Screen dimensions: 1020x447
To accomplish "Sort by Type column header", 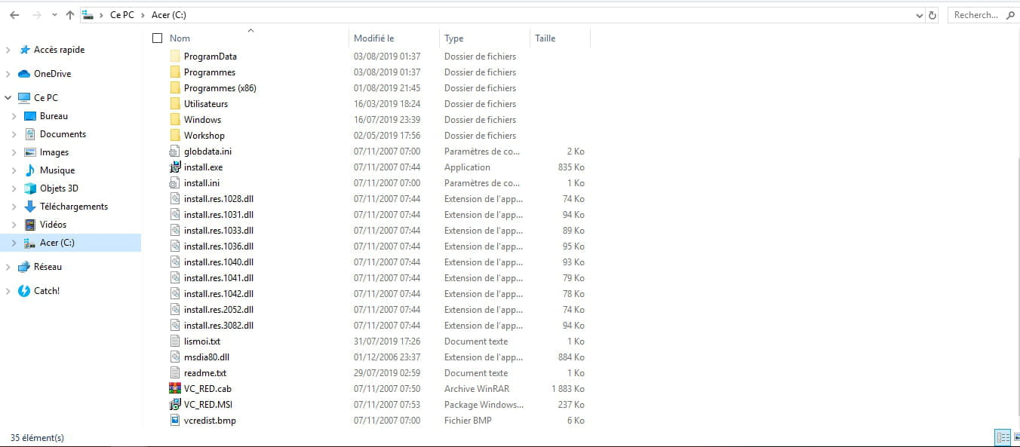I will point(454,38).
